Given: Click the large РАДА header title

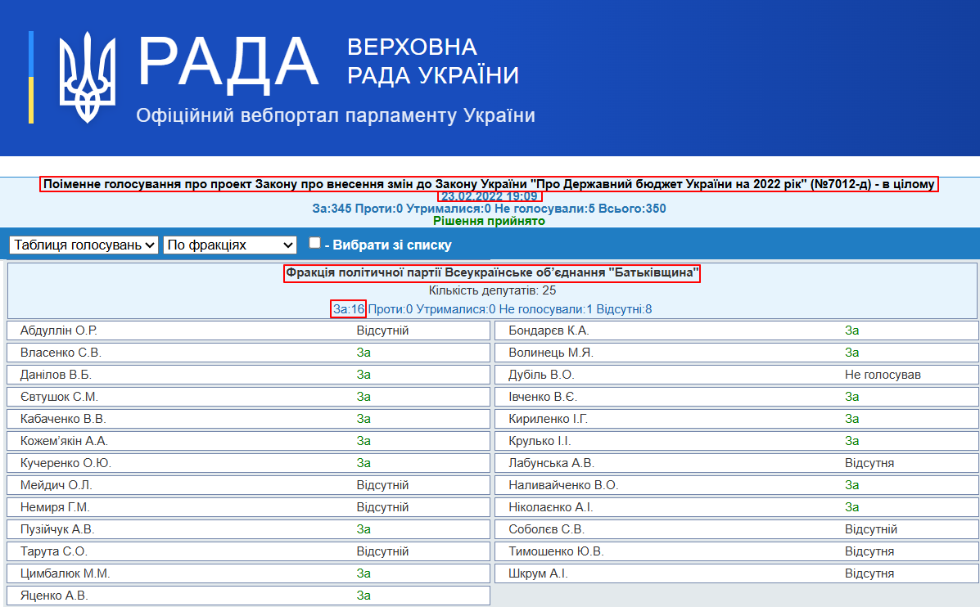Looking at the screenshot, I should point(228,63).
